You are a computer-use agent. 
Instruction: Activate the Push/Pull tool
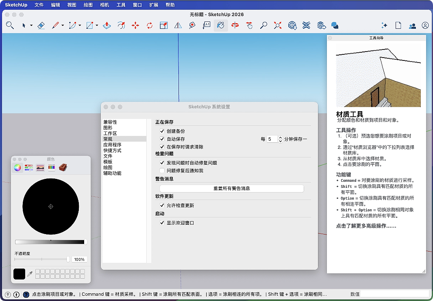pyautogui.click(x=107, y=26)
